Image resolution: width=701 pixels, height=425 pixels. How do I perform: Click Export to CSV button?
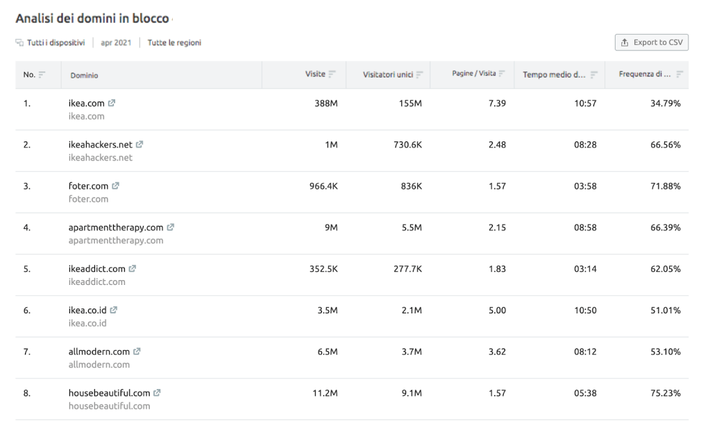click(652, 42)
